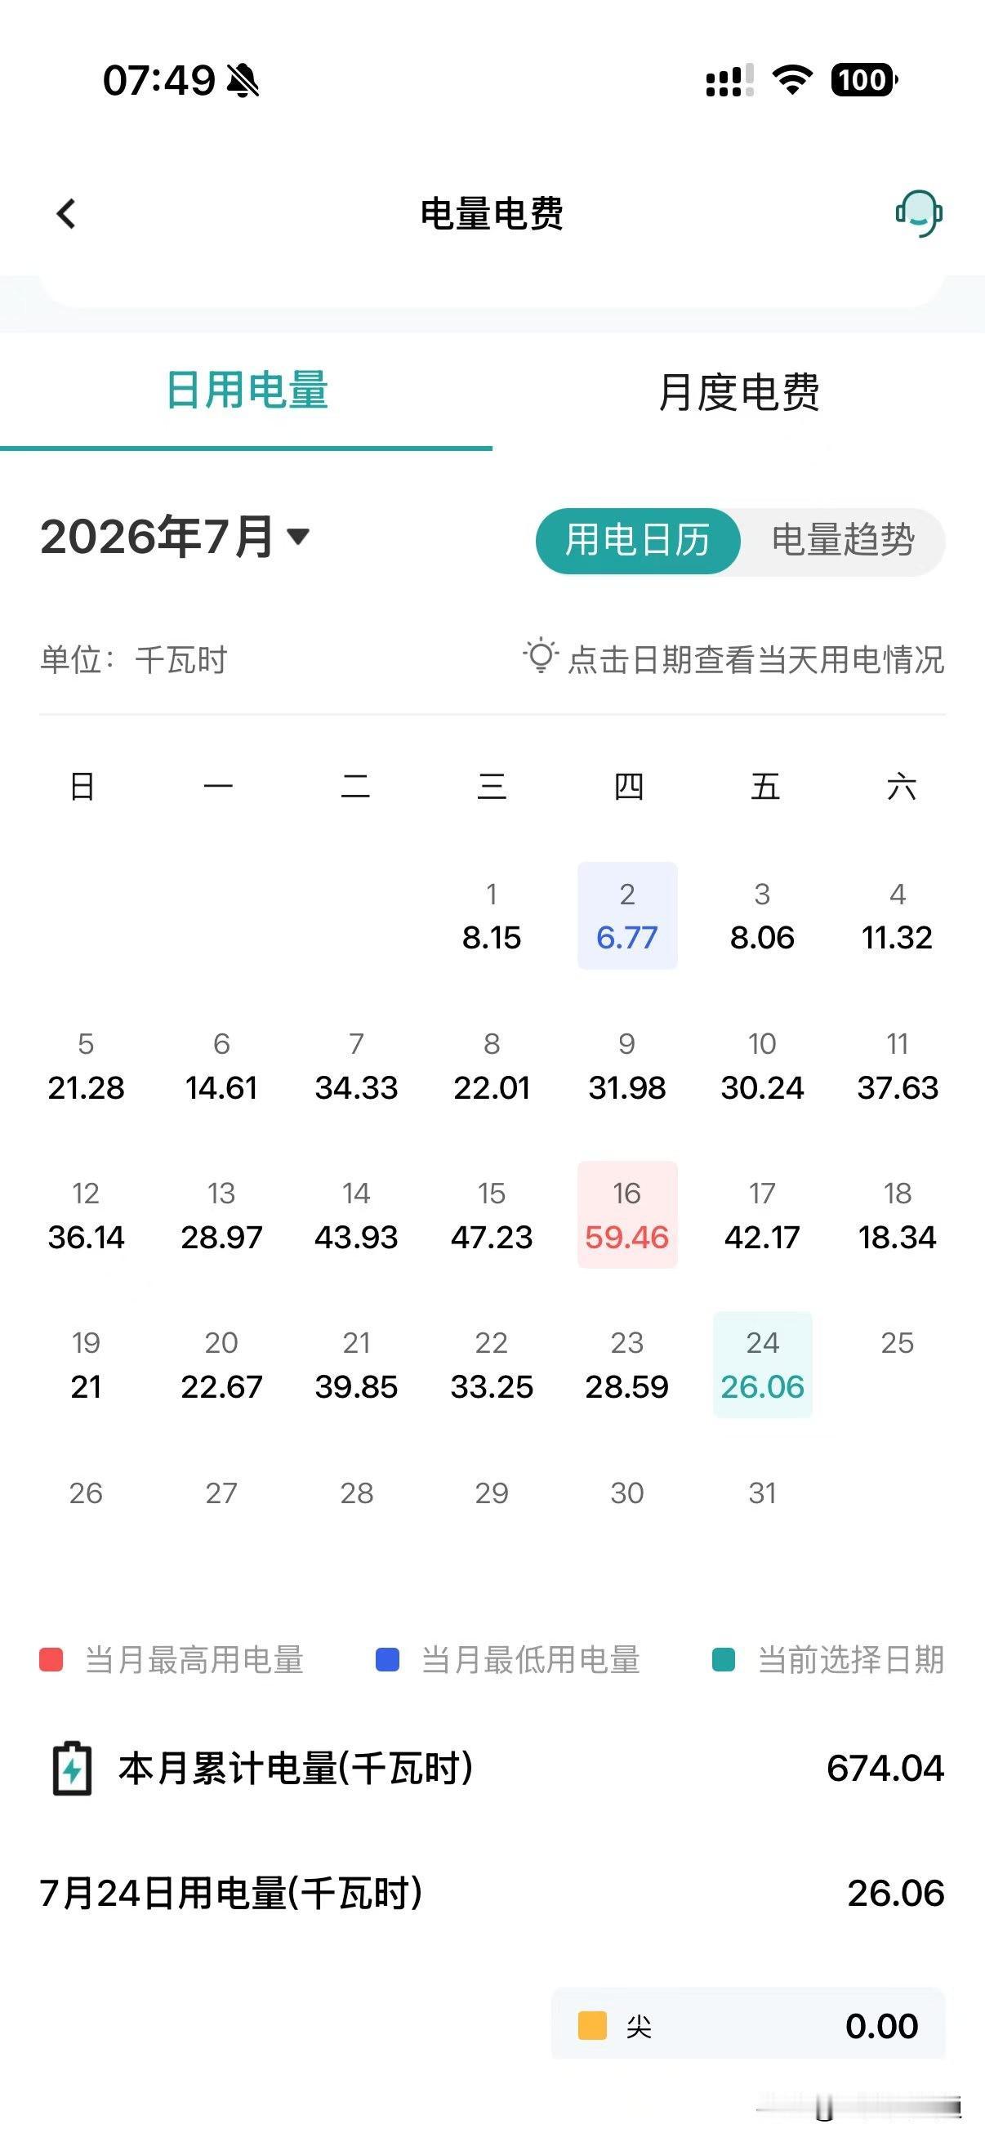Tap the 7月24日用电量(千瓦时) label
The height and width of the screenshot is (2142, 985).
pos(231,1894)
